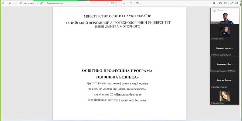242x121 pixels.
Task: Click line за спеціальністю 263
Action: pyautogui.click(x=117, y=89)
